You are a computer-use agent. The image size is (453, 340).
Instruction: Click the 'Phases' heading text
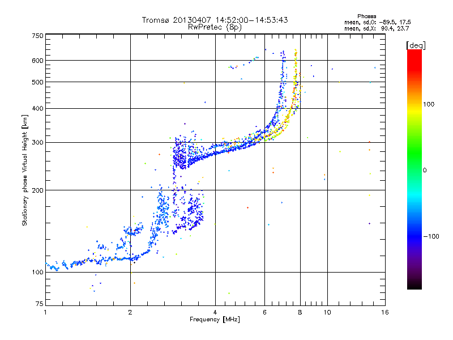click(x=366, y=16)
